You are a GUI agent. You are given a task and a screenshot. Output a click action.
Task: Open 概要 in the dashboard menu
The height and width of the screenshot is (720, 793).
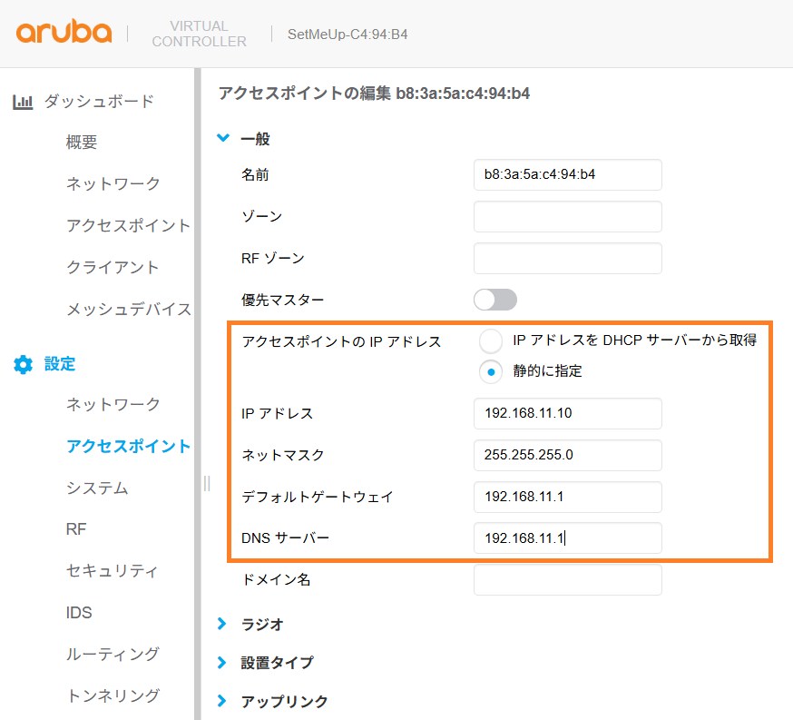(x=82, y=143)
